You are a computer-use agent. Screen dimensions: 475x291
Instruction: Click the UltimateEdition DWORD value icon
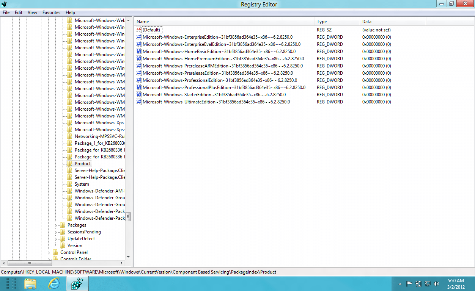click(x=139, y=102)
